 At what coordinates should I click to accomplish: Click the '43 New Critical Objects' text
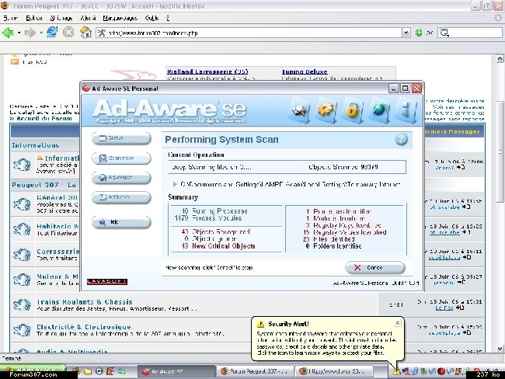point(218,246)
